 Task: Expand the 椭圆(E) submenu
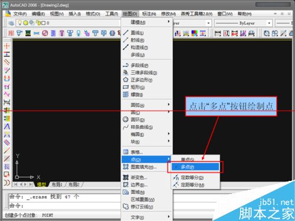(x=147, y=134)
